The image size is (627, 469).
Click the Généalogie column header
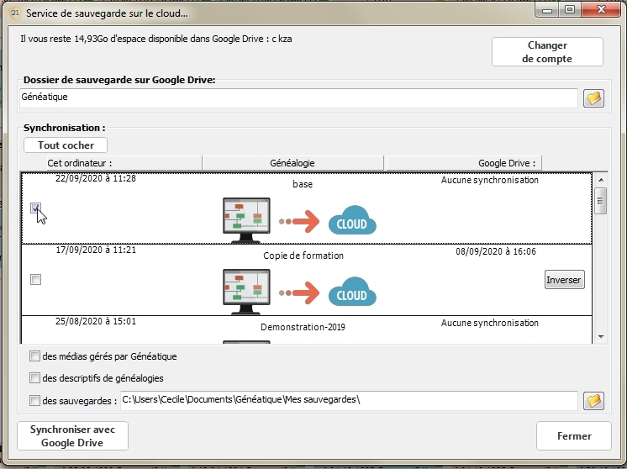[x=292, y=163]
